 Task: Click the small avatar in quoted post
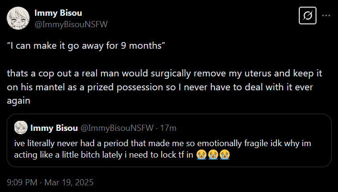pyautogui.click(x=21, y=128)
